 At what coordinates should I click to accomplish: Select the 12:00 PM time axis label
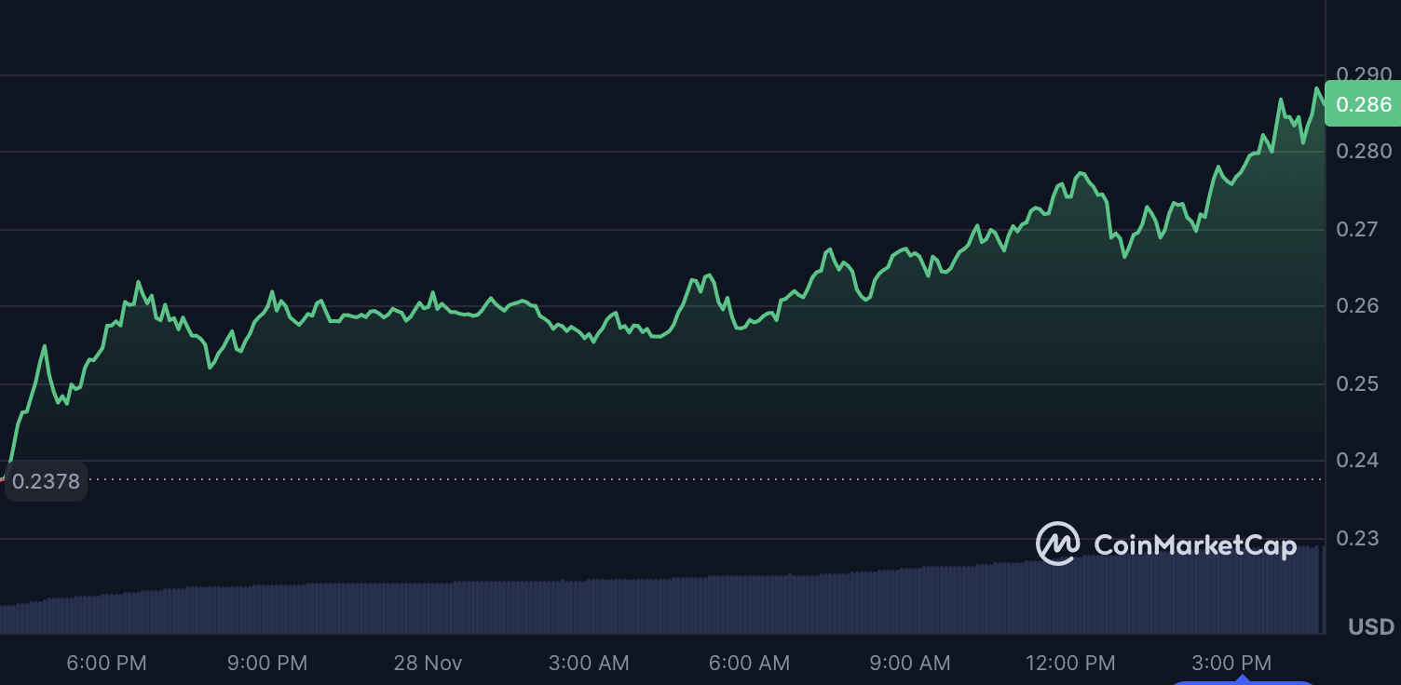(1070, 664)
